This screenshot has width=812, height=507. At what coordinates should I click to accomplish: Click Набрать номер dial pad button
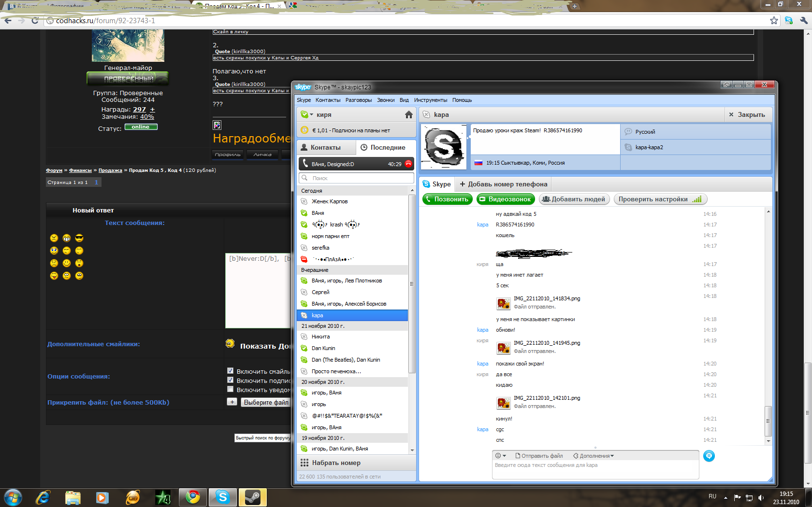point(356,463)
